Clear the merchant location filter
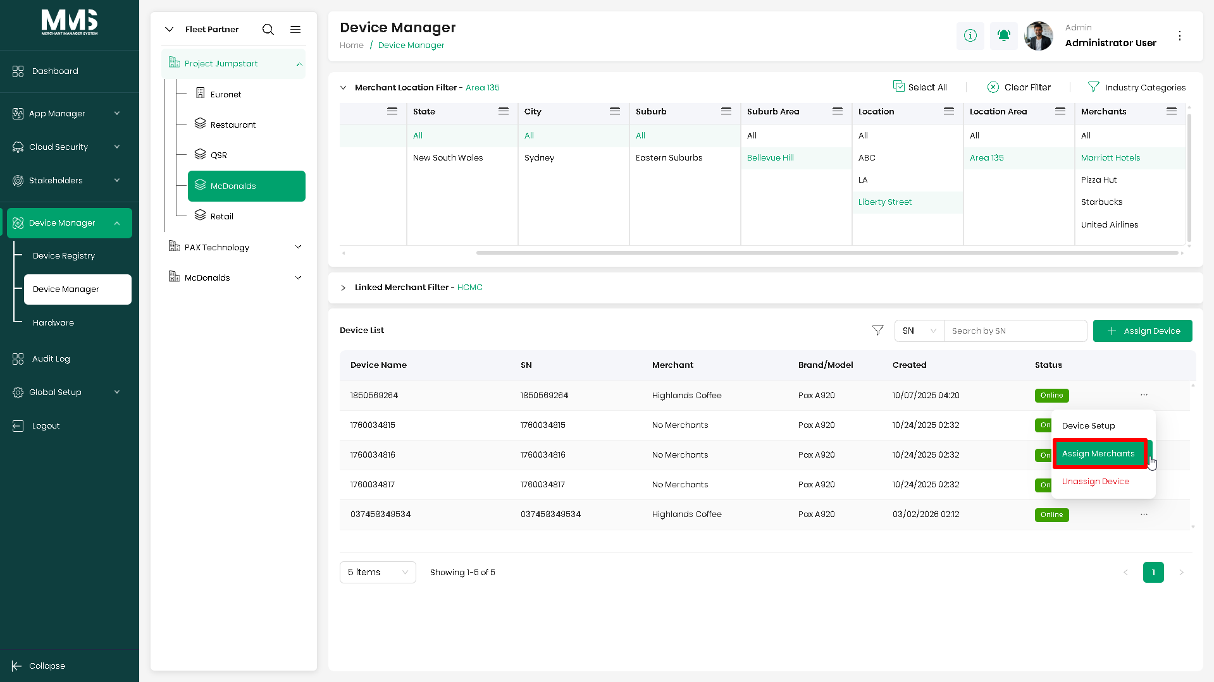 click(x=1019, y=87)
